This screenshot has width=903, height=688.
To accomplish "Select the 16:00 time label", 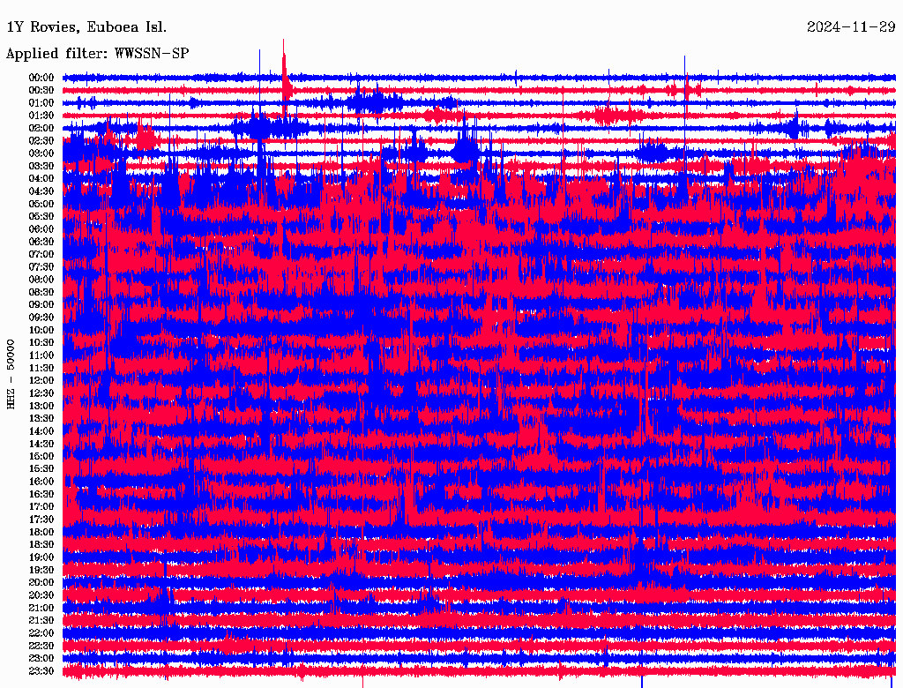I will (x=41, y=482).
